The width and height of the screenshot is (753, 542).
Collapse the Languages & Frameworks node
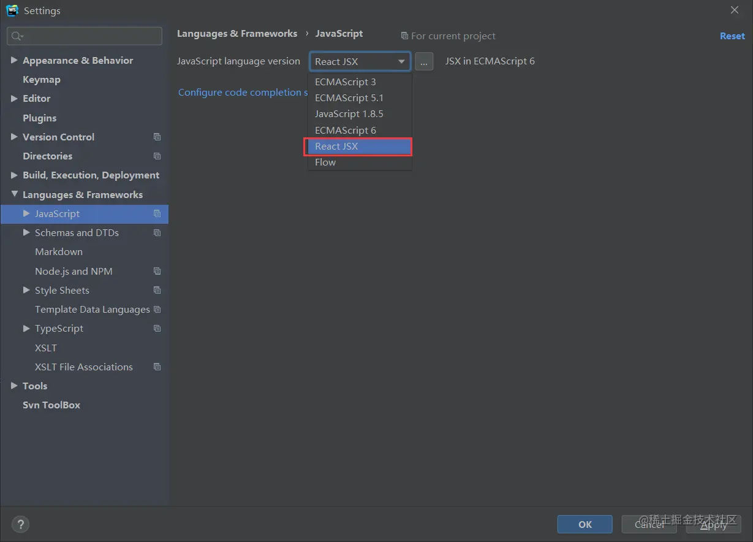pyautogui.click(x=14, y=194)
